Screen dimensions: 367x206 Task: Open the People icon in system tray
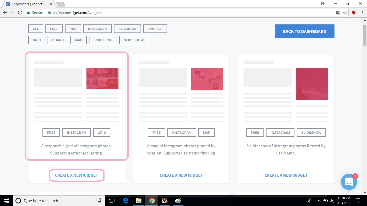click(x=310, y=201)
